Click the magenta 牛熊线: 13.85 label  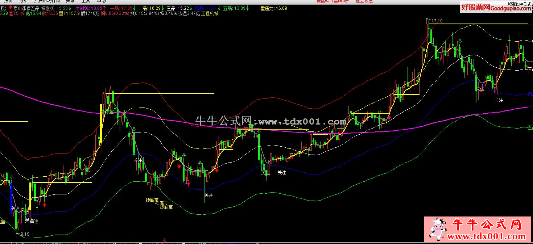[x=88, y=8]
